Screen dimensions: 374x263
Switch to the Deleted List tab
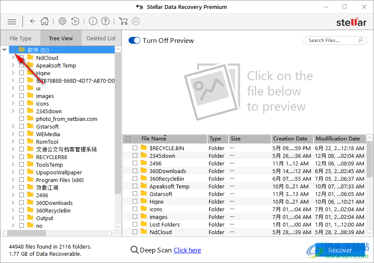[x=101, y=38]
